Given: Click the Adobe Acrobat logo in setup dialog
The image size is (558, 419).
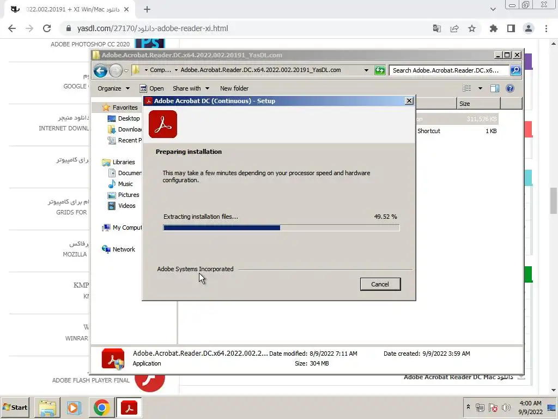Looking at the screenshot, I should pyautogui.click(x=163, y=124).
